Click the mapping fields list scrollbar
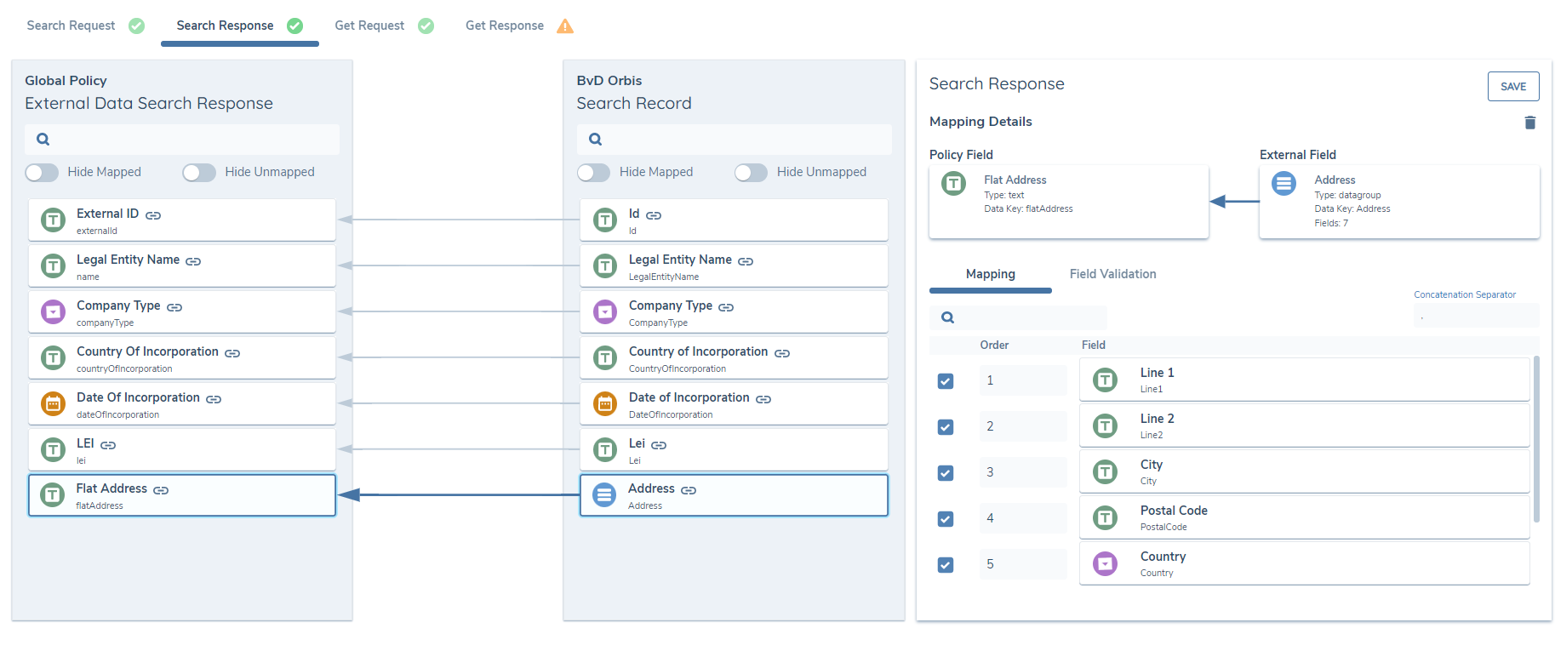The height and width of the screenshot is (651, 1555). click(x=1536, y=439)
